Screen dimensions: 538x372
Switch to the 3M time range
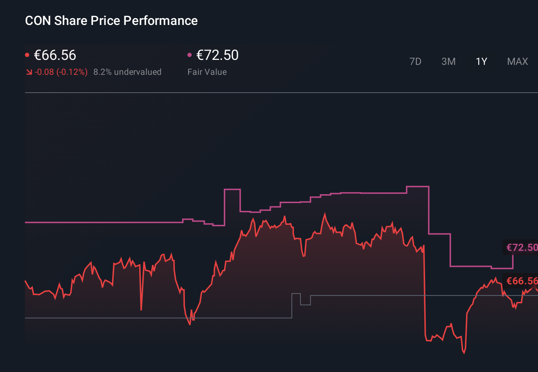[448, 61]
